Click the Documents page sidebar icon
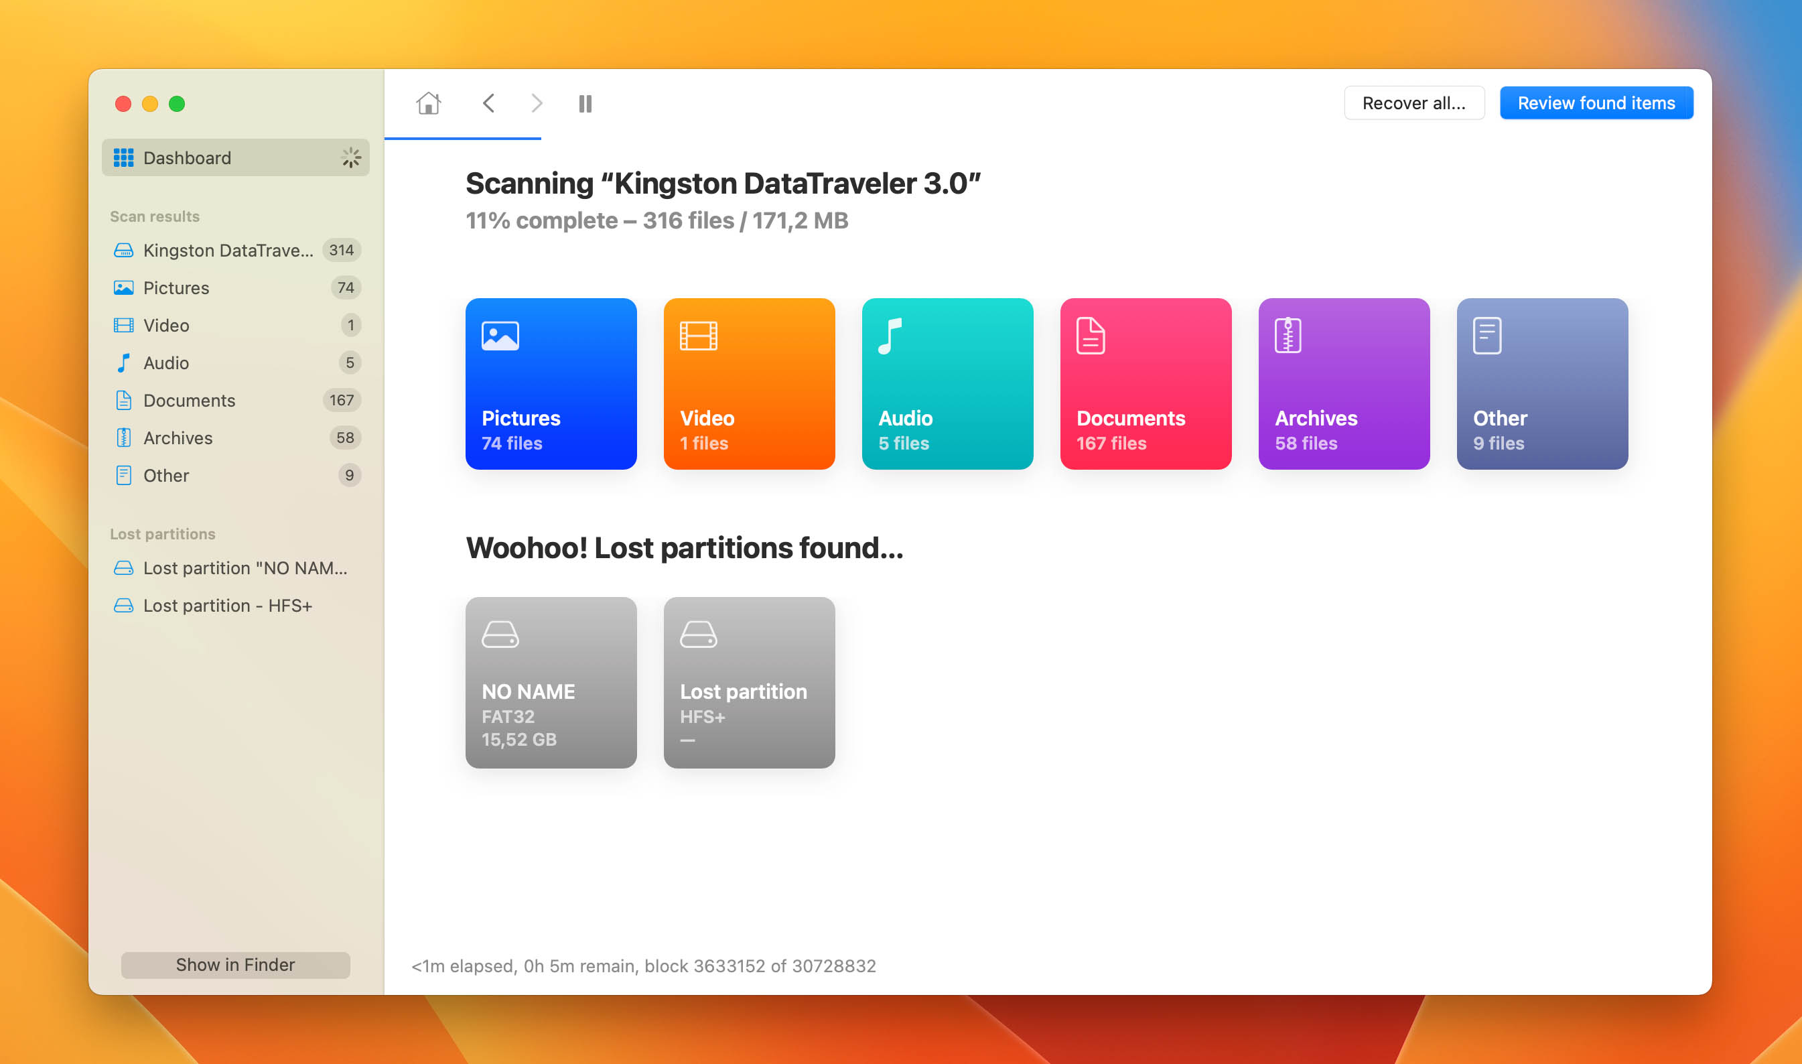 click(x=123, y=400)
